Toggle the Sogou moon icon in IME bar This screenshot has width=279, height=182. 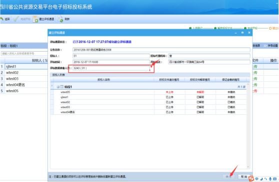pos(261,178)
